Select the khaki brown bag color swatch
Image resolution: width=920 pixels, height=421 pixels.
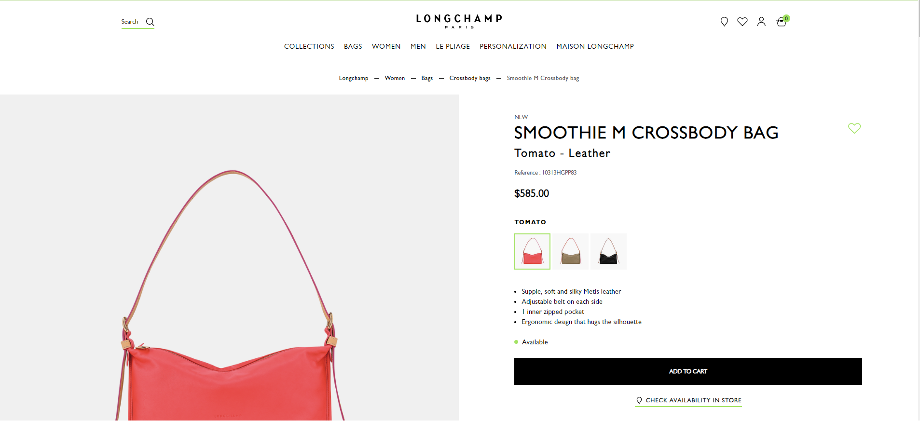(x=571, y=251)
